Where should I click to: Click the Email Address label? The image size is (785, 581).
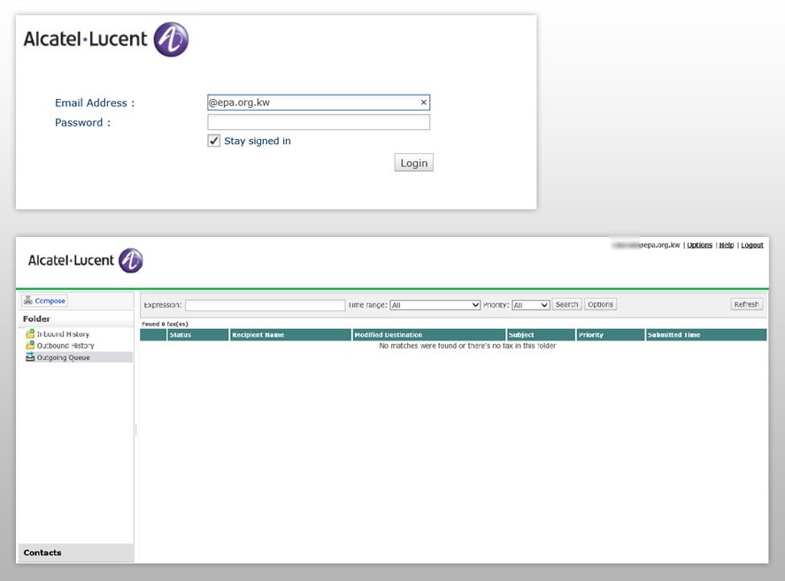point(95,103)
